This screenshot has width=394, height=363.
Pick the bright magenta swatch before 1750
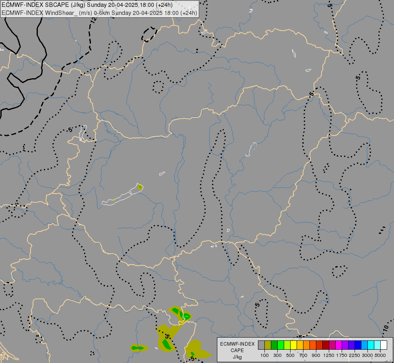[338, 345]
